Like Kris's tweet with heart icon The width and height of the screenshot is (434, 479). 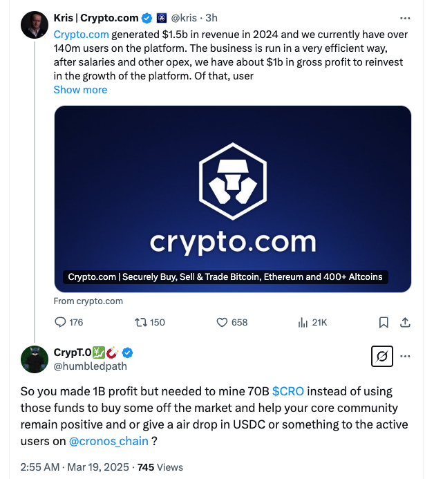223,322
